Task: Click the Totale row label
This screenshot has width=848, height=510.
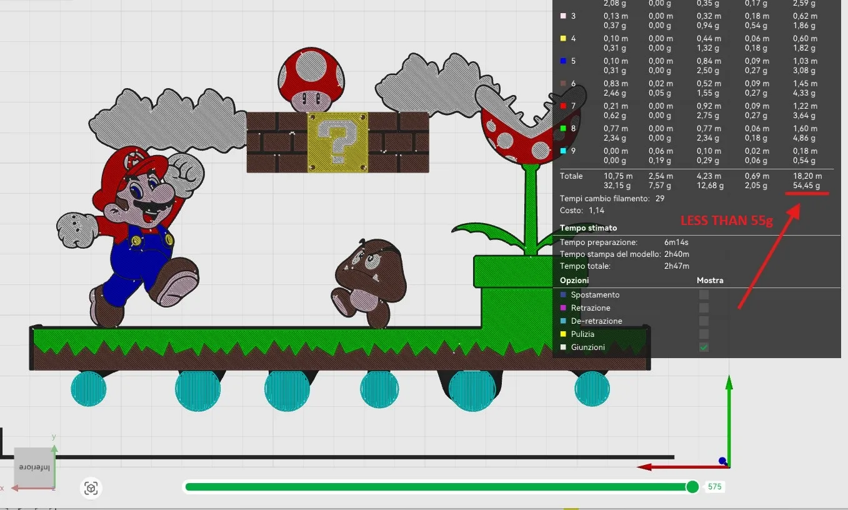Action: point(571,176)
